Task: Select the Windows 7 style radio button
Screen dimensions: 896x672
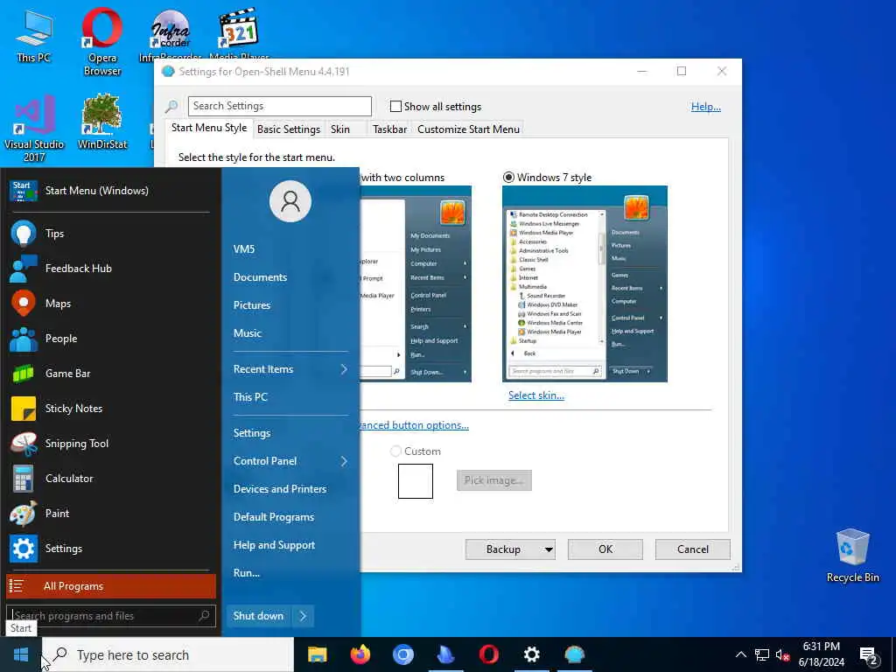Action: [x=508, y=177]
